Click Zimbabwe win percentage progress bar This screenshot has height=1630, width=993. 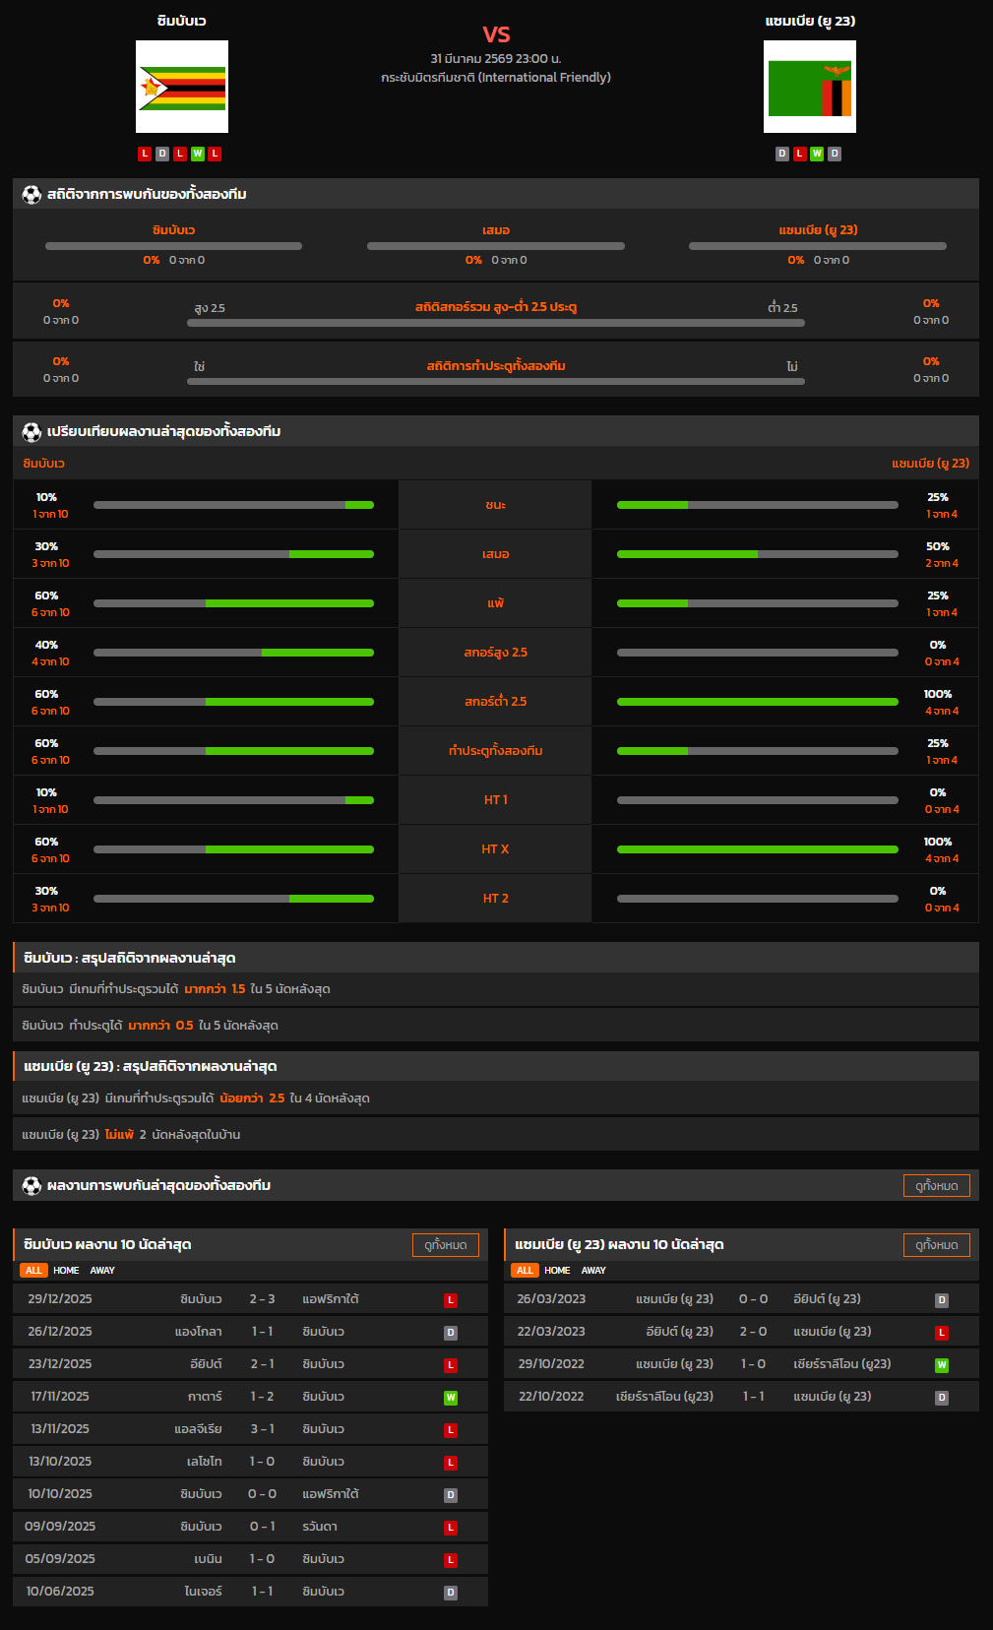point(233,505)
